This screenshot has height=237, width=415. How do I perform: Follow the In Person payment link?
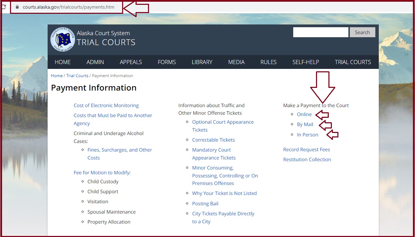pyautogui.click(x=307, y=135)
